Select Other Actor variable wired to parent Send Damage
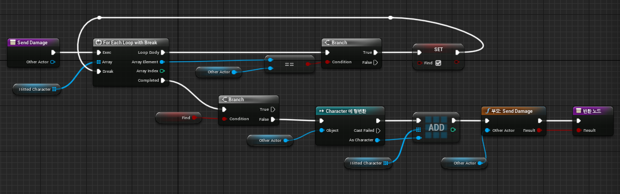This screenshot has height=194, width=620. coord(464,163)
